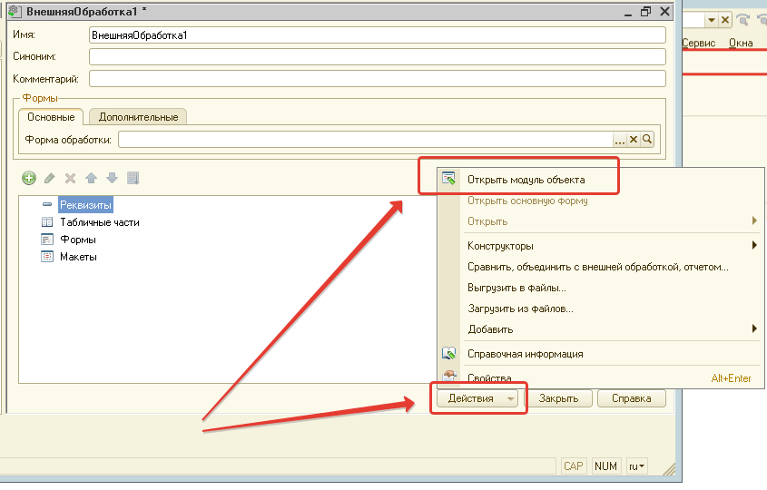This screenshot has height=490, width=767.
Task: Open the Действия dropdown button
Action: [x=477, y=398]
